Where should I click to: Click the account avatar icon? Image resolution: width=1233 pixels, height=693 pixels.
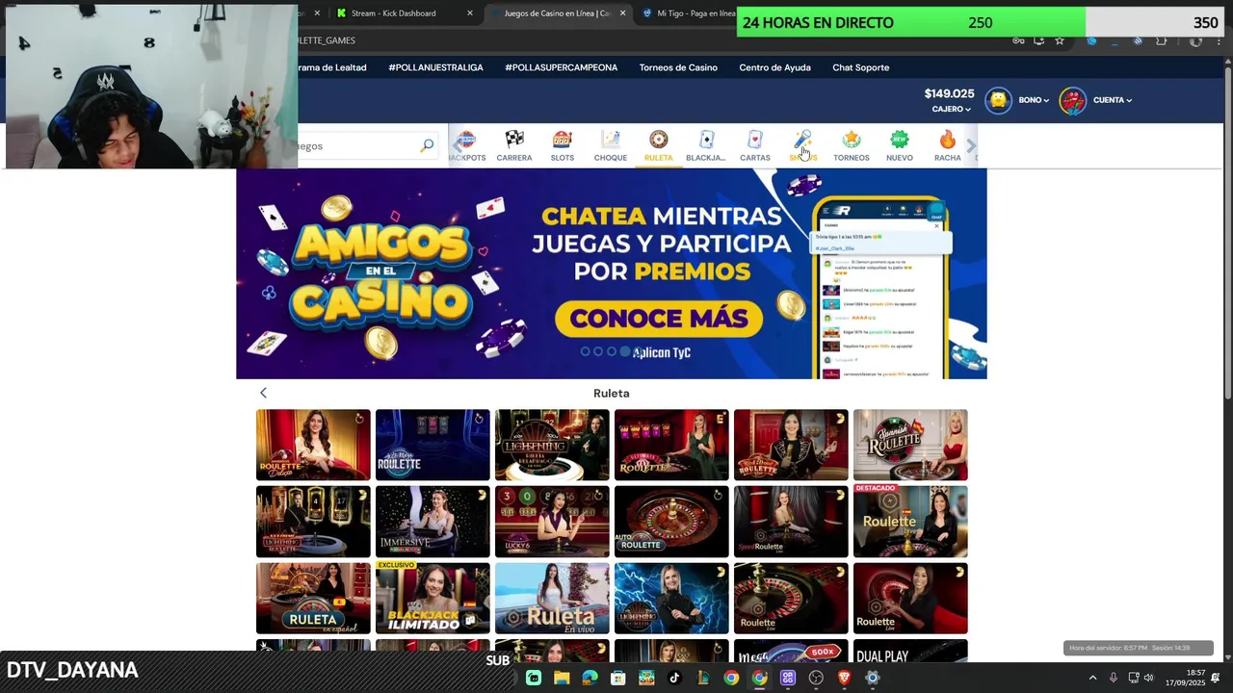click(x=1072, y=100)
